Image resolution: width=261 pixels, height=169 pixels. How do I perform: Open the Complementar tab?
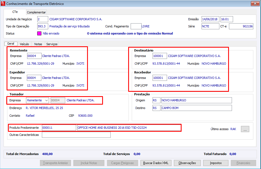(x=36, y=12)
